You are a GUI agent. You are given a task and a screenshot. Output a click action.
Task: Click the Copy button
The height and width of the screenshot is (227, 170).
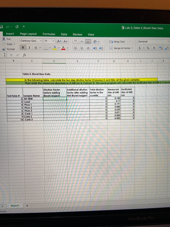pyautogui.click(x=8, y=44)
